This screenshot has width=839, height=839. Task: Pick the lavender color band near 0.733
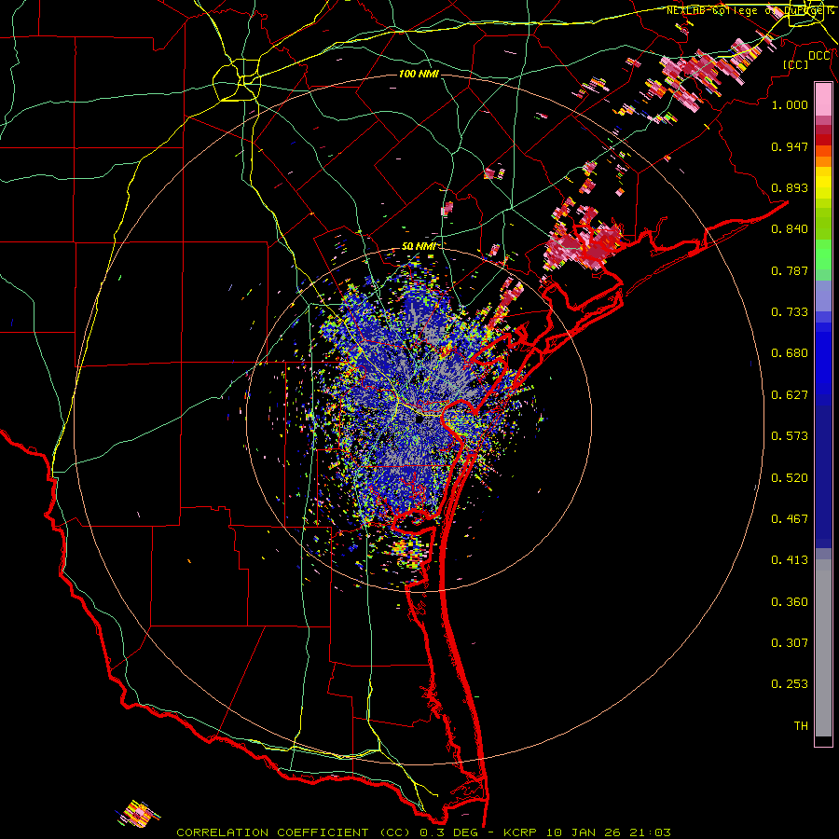tap(823, 296)
